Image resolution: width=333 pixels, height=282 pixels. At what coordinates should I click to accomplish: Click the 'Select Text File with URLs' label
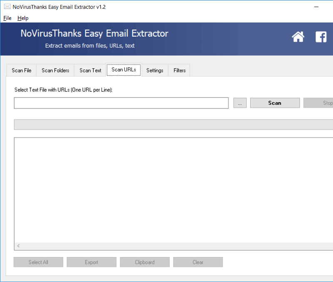(x=63, y=90)
